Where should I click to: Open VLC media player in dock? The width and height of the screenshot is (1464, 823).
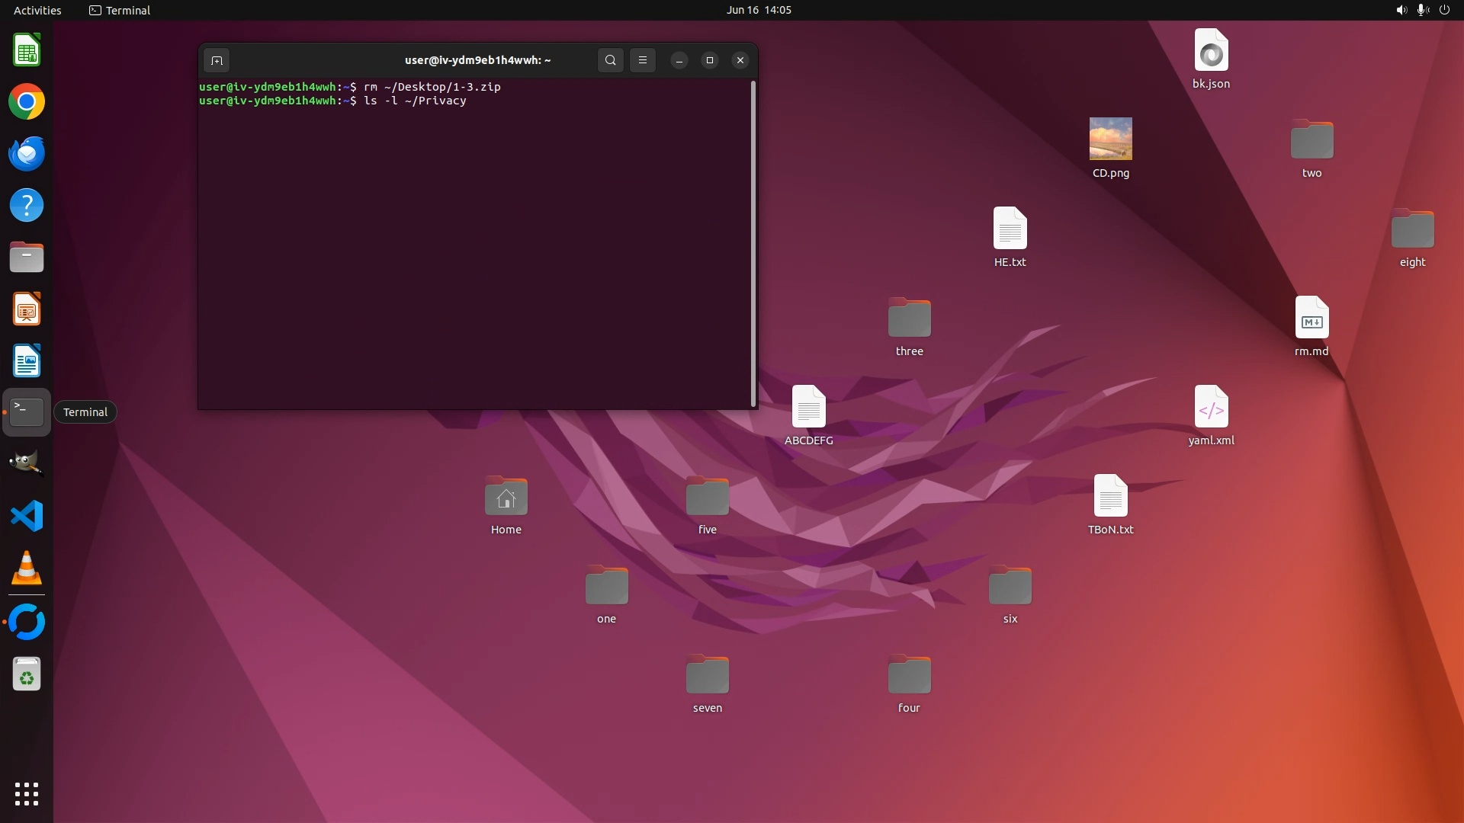pos(27,568)
